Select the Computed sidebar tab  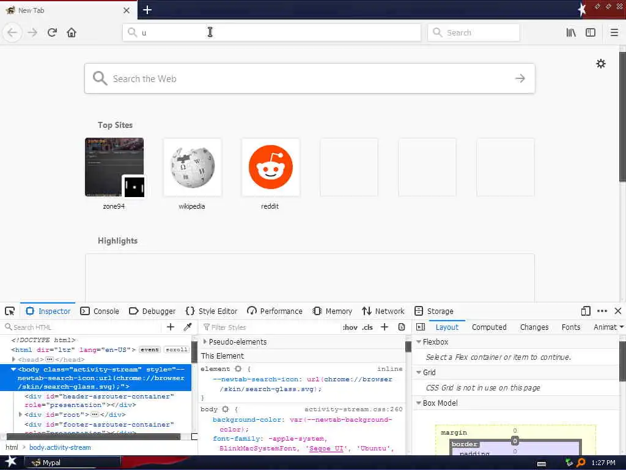click(489, 327)
